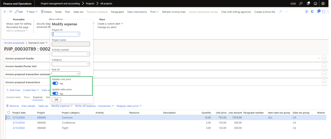331x139 pixels.
Task: Select the Common row radio button
Action: click(x=9, y=118)
